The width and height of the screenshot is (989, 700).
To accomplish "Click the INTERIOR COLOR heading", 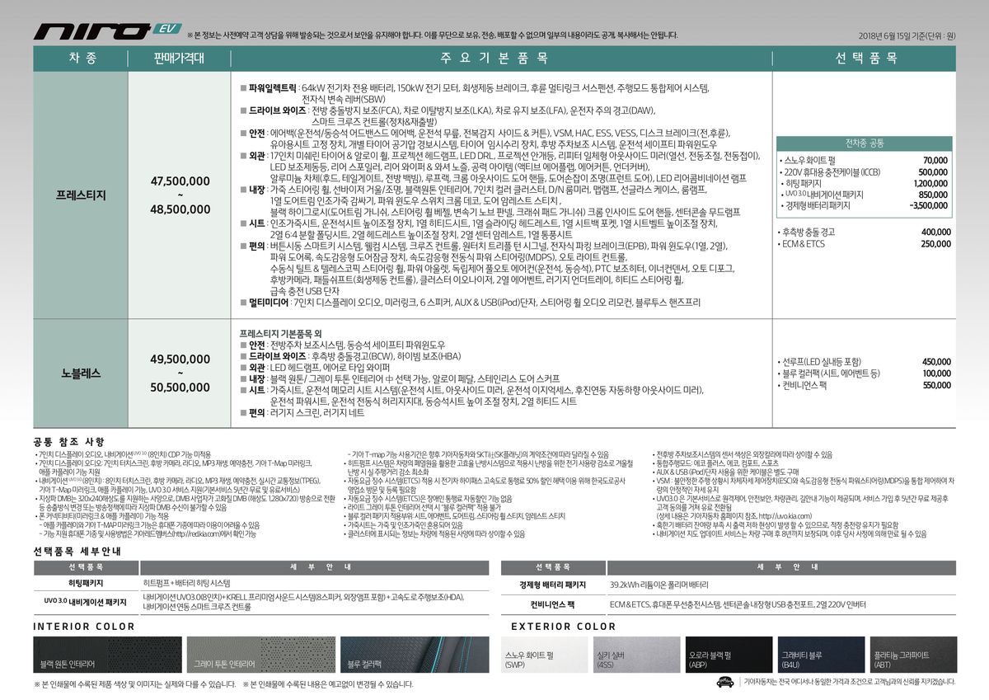I will click(x=84, y=627).
